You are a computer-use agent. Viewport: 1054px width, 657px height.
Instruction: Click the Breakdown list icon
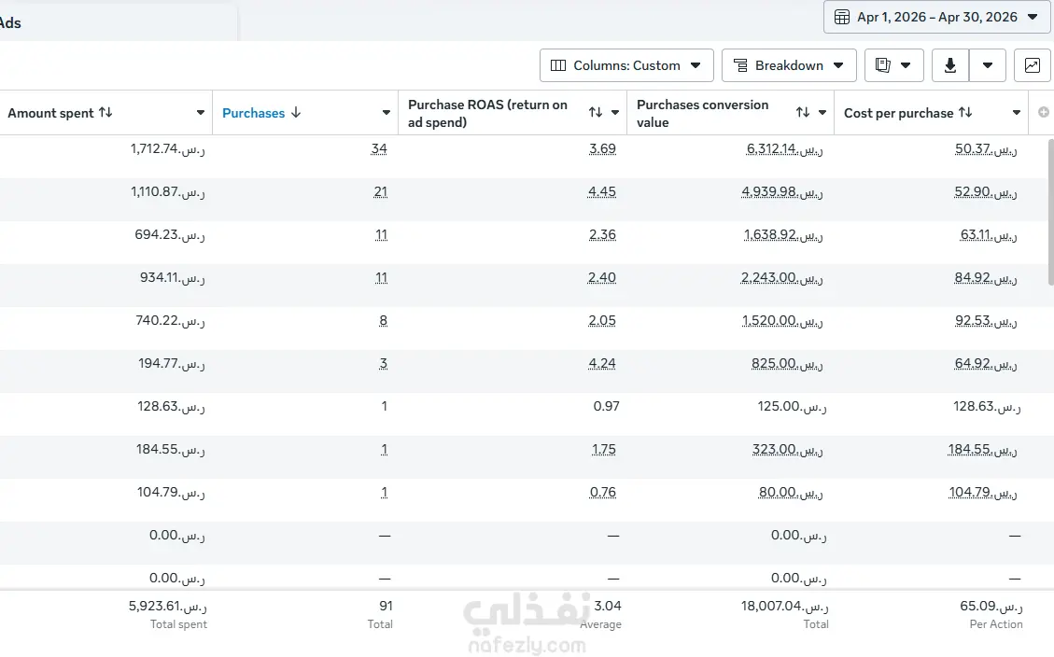740,65
